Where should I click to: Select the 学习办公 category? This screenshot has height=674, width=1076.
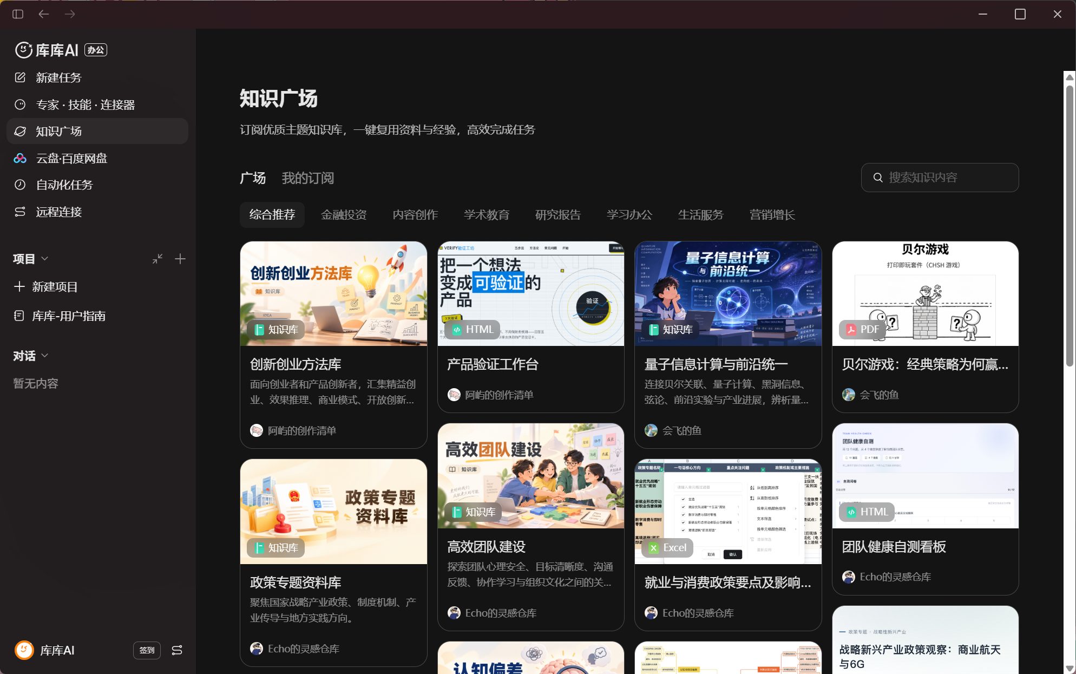[x=629, y=215]
